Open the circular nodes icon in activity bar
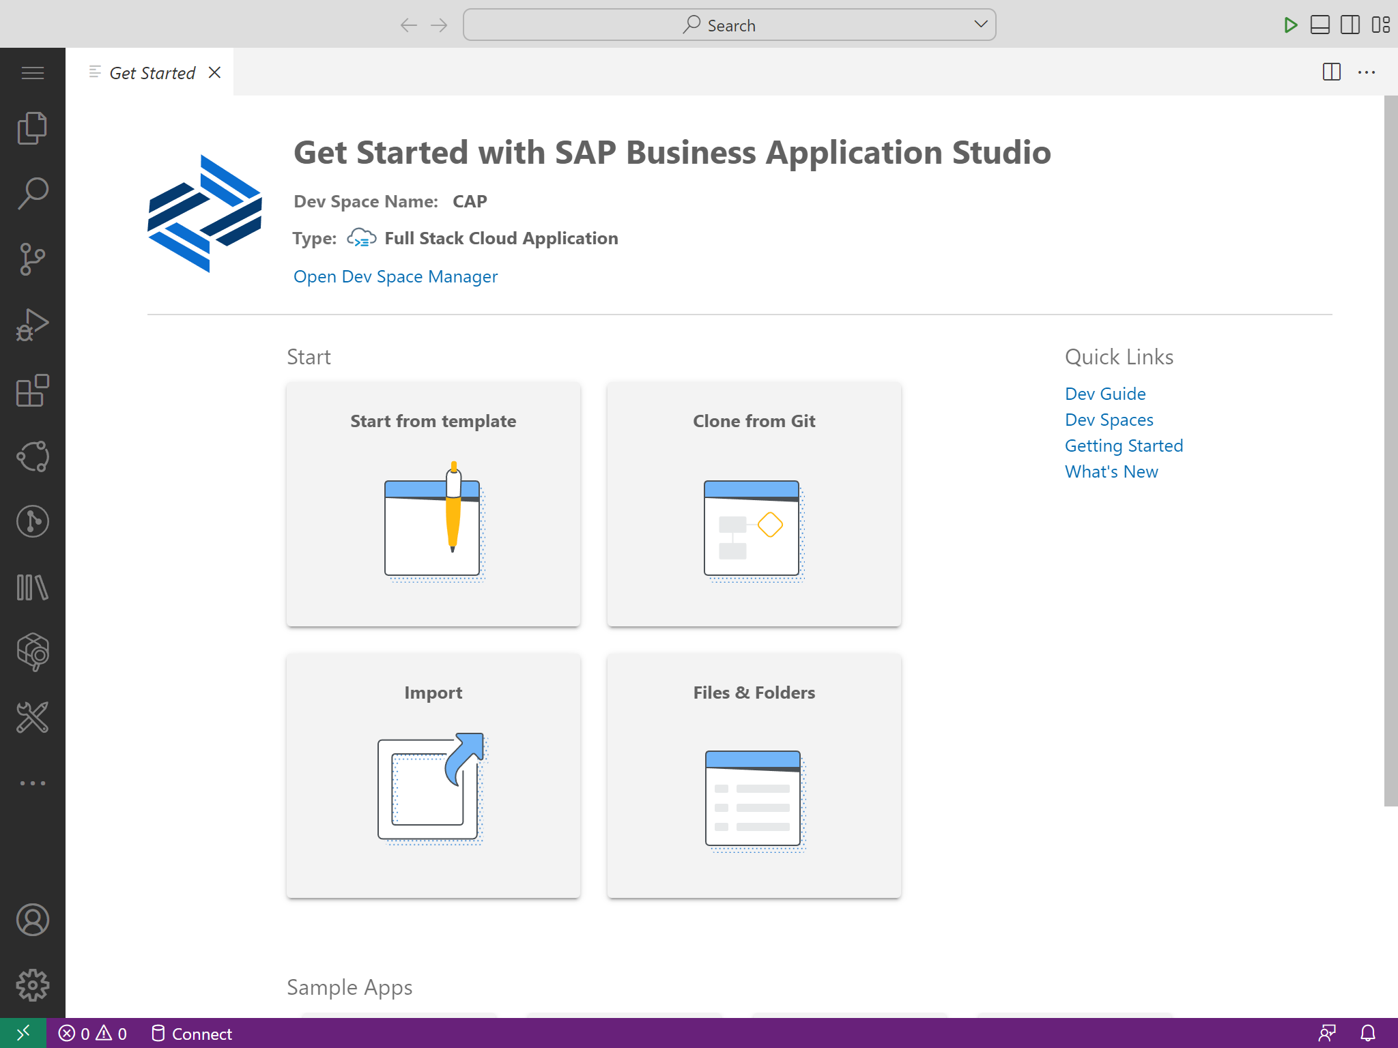 (32, 456)
